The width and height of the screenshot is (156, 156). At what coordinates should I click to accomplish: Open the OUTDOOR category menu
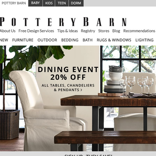47,40
